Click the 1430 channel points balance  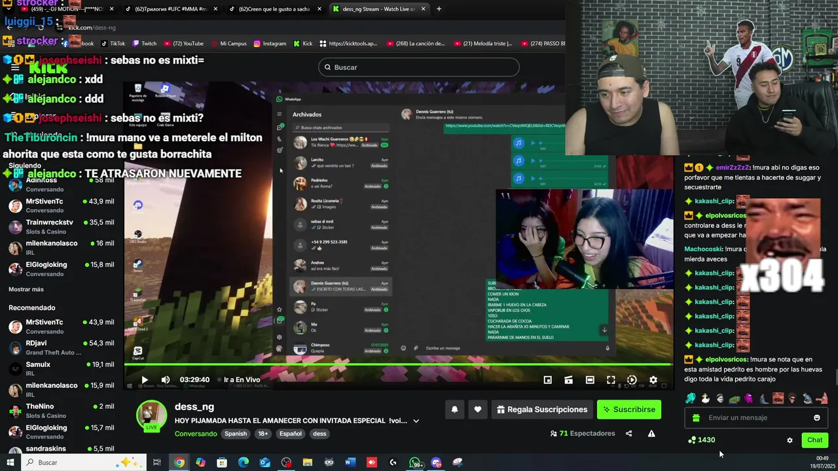click(701, 440)
